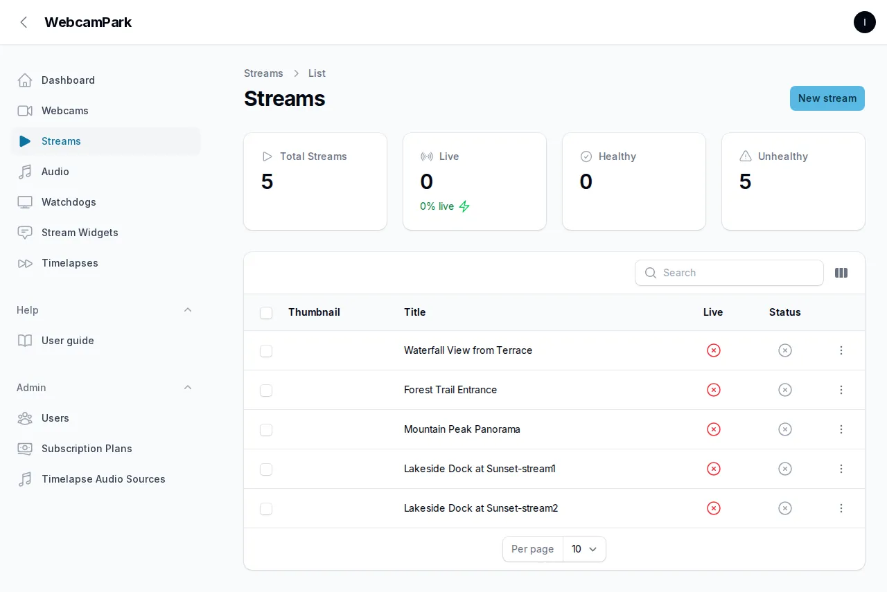Open Audio in the sidebar menu
The height and width of the screenshot is (592, 887).
pos(106,172)
